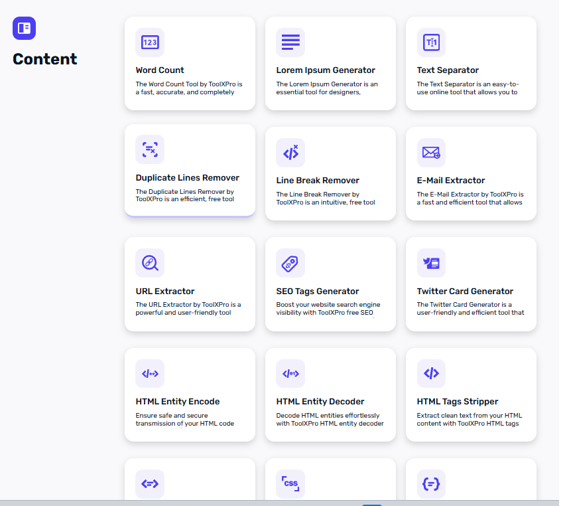Click the Text Separator icon
Screen dimensions: 571x506
(x=431, y=42)
